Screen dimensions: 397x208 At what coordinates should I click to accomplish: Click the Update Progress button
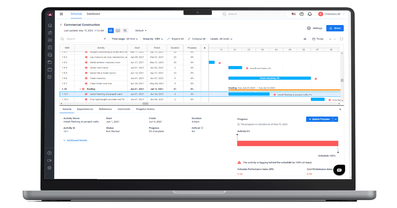[320, 119]
